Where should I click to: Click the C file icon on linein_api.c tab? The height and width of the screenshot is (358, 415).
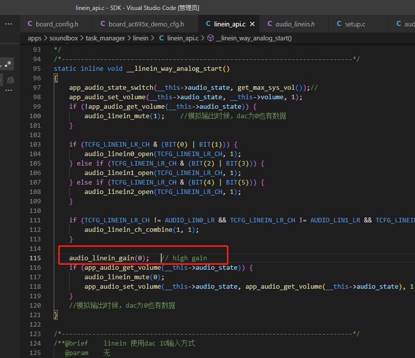[x=208, y=24]
